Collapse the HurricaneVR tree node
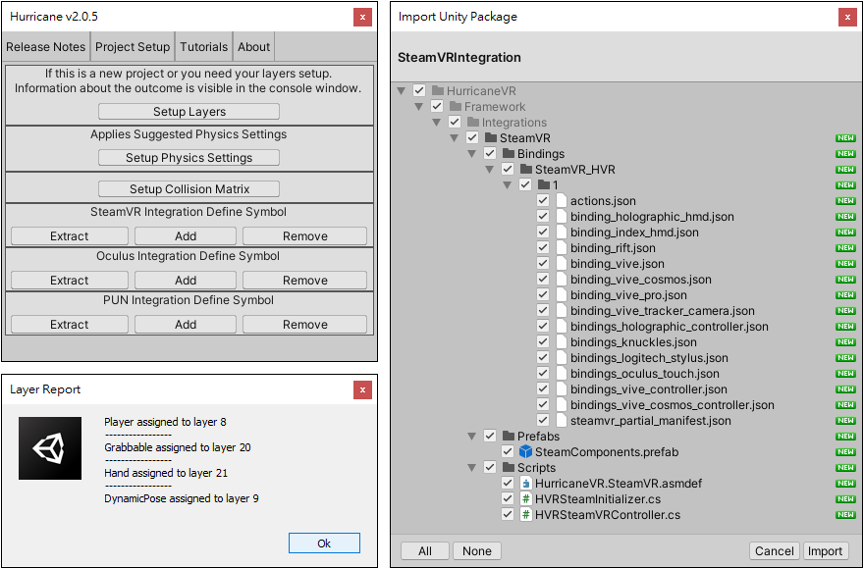The width and height of the screenshot is (864, 569). pos(402,91)
